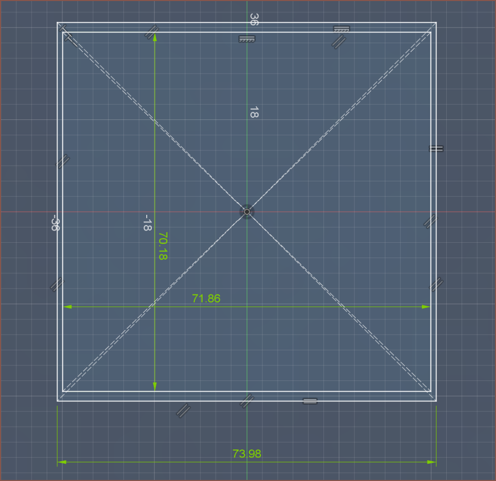Click the parallel constraint on the upper left edge
496x481 pixels.
[62, 162]
